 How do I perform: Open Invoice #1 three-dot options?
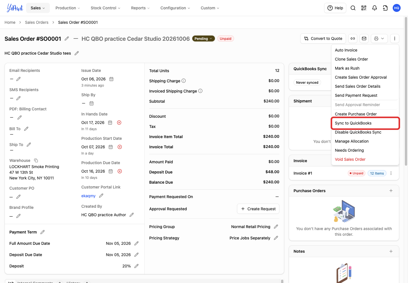pos(391,173)
